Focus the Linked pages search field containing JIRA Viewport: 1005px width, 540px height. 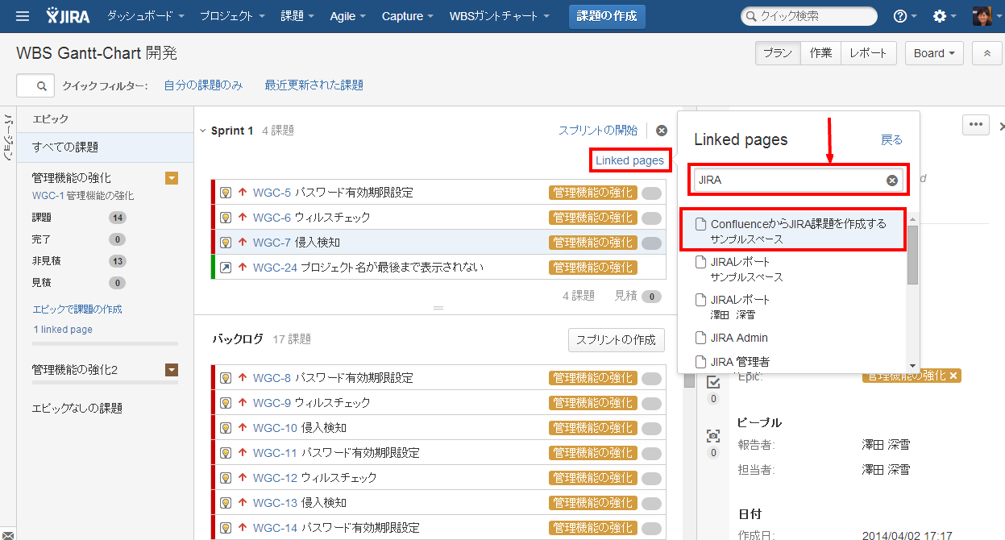tap(798, 181)
